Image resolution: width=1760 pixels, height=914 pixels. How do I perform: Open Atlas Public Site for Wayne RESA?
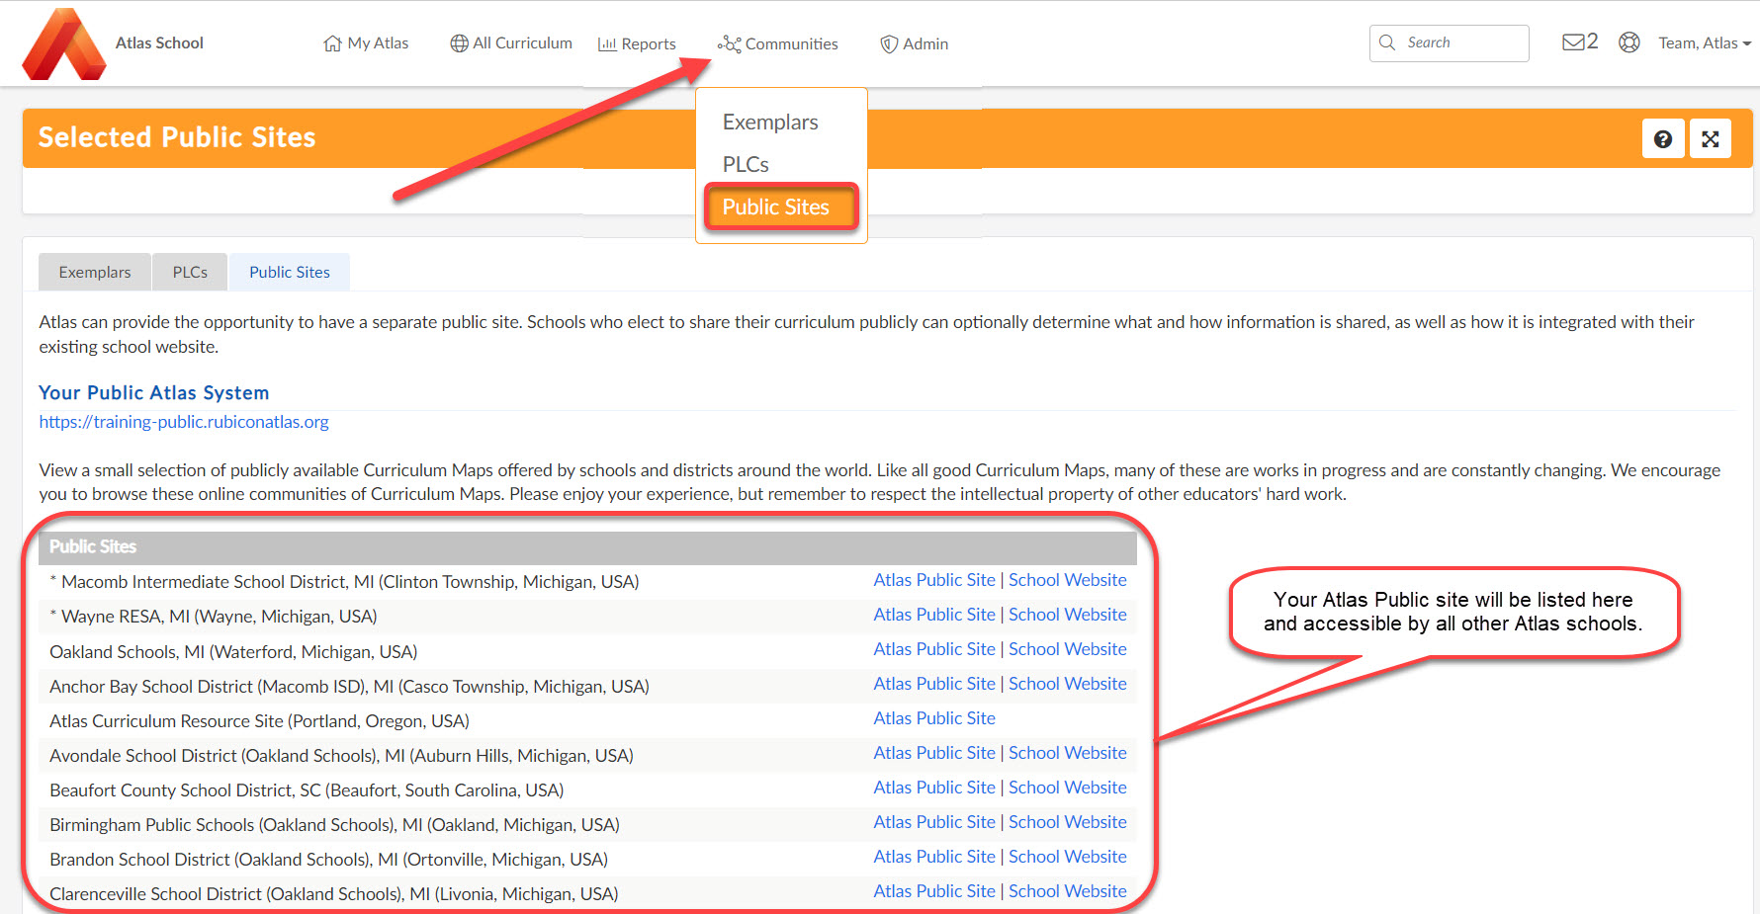click(x=934, y=615)
